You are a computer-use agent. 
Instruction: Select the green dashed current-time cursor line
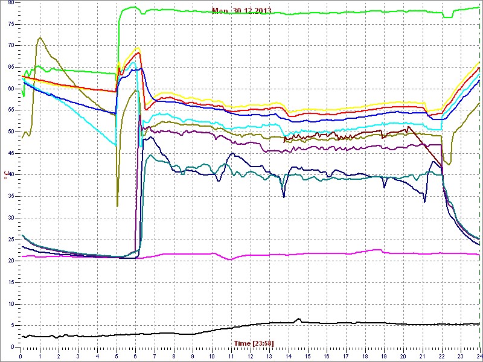(480, 174)
